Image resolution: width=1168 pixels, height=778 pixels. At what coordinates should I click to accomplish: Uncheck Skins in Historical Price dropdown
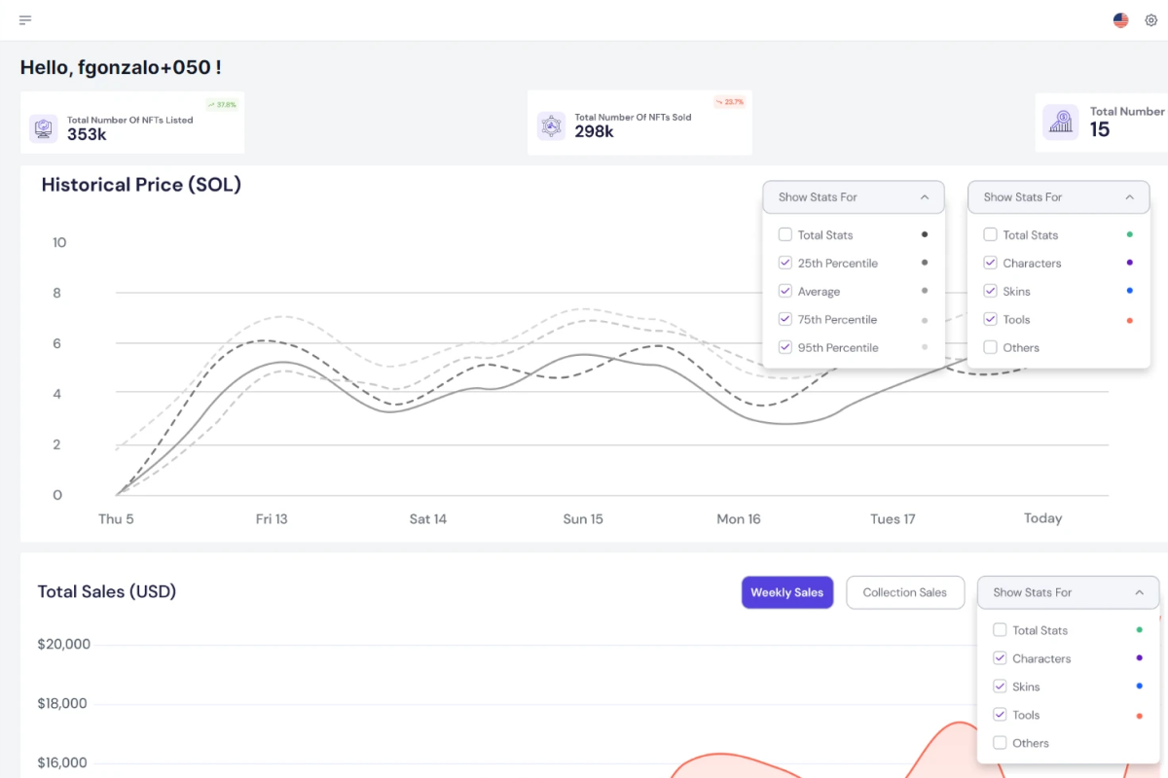coord(990,291)
